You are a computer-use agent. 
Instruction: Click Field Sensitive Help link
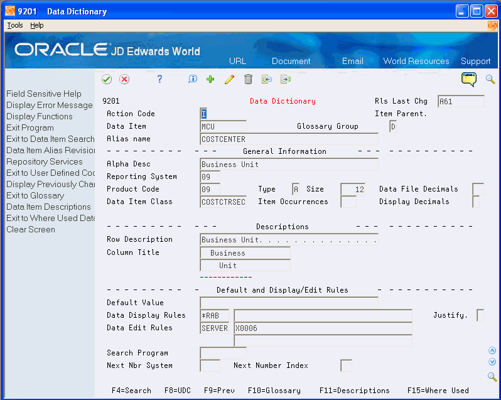coord(44,94)
